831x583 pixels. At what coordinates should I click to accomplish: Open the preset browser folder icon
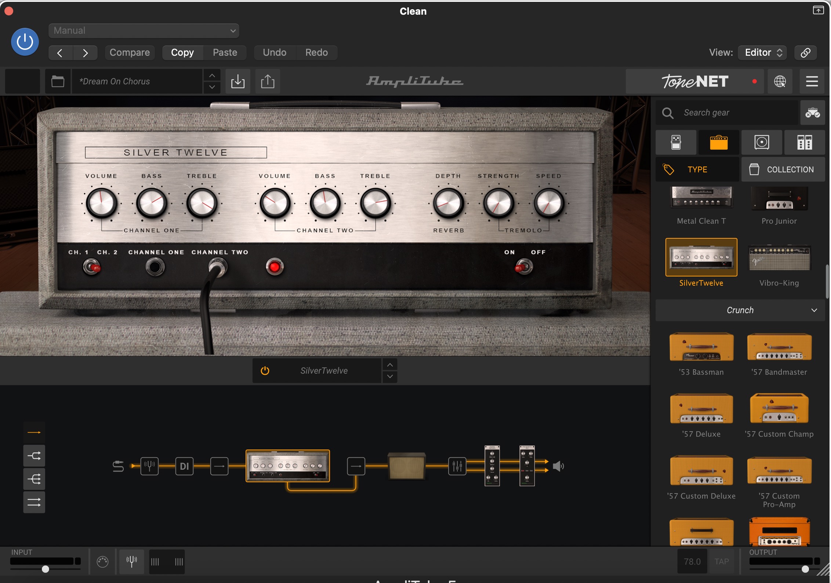coord(58,81)
